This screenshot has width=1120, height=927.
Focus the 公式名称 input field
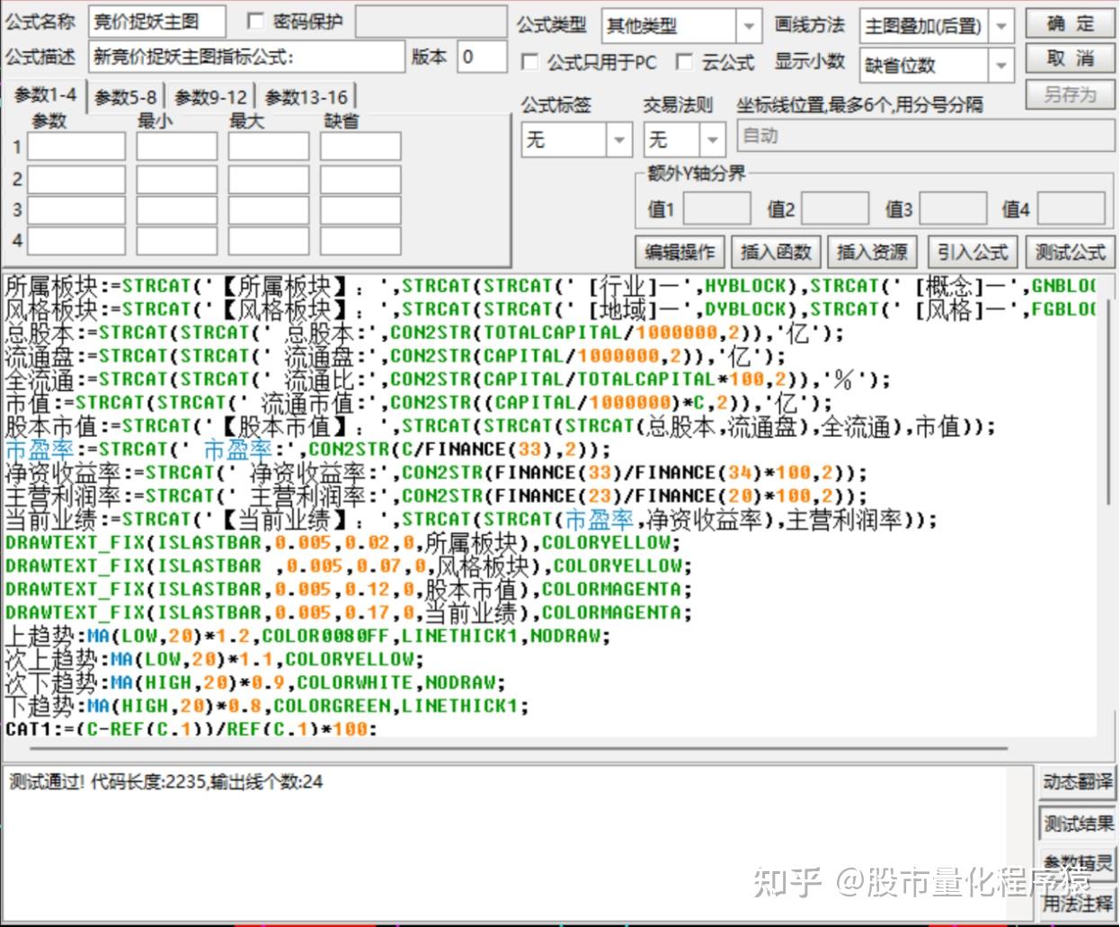(x=156, y=22)
